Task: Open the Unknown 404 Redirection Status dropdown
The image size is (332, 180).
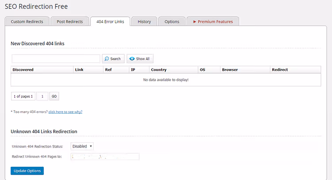Action: [82, 146]
